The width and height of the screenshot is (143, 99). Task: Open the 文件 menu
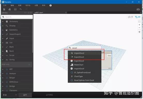5,5
